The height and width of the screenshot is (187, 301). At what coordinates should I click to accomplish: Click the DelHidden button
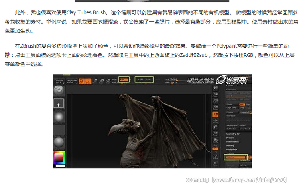(232, 129)
